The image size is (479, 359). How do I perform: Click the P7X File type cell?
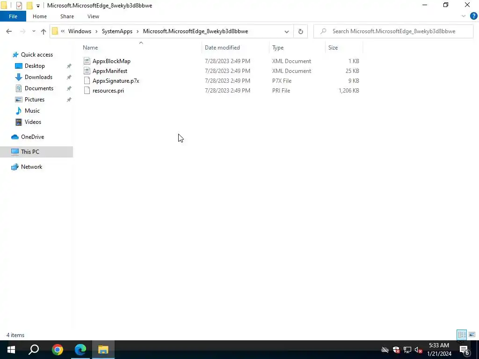(x=282, y=80)
